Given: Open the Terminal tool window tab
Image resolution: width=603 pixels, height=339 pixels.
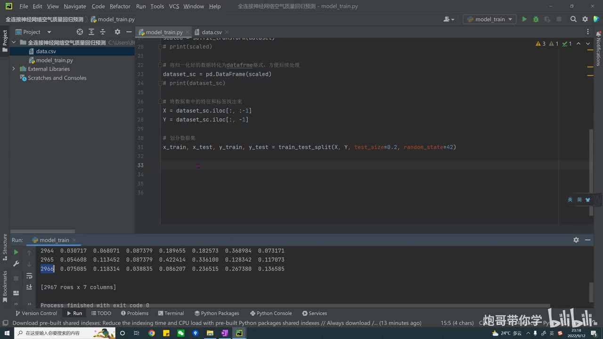Looking at the screenshot, I should click(171, 313).
